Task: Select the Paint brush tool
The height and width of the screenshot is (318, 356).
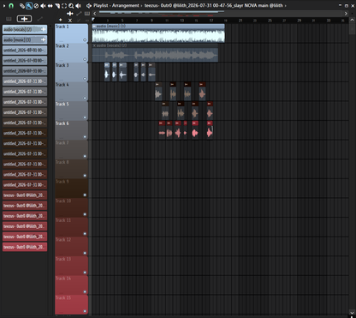Action: [x=29, y=5]
